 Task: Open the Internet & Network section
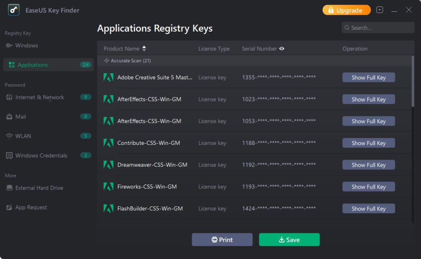click(x=40, y=97)
